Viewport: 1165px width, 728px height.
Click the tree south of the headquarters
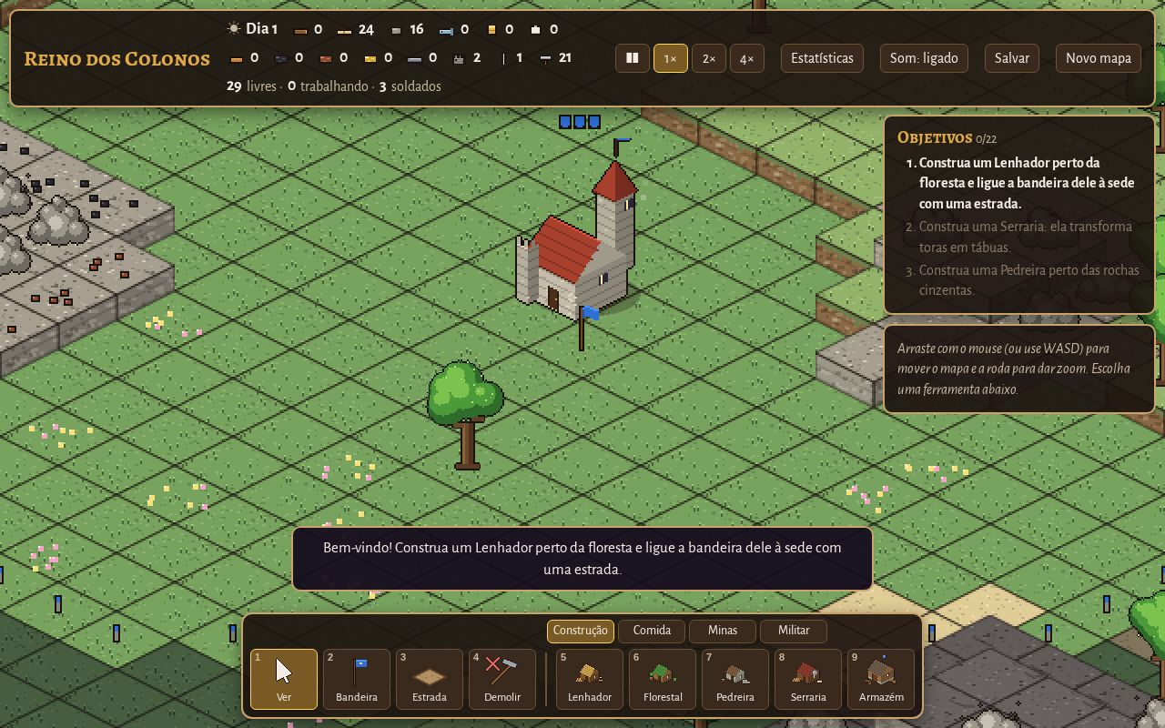(x=465, y=415)
